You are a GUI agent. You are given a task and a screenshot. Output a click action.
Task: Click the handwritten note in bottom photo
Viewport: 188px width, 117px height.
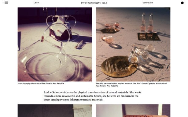click(83, 111)
